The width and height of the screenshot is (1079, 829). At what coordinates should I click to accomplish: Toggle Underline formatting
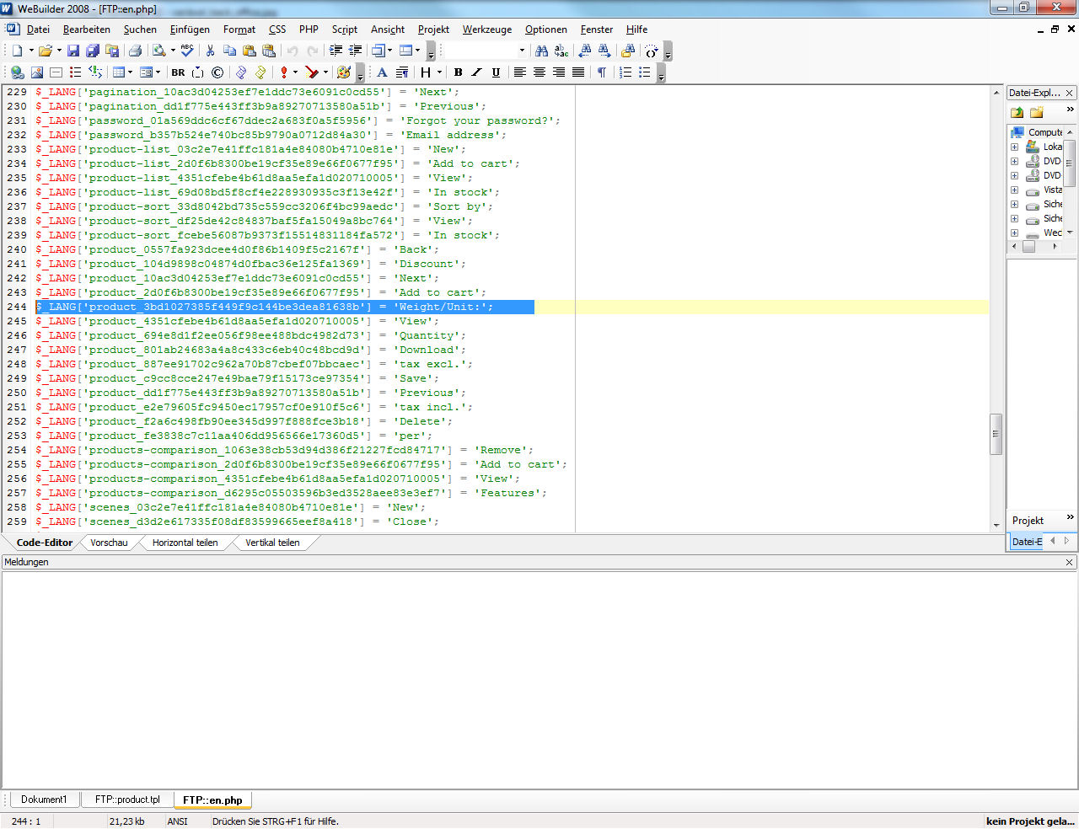point(496,72)
